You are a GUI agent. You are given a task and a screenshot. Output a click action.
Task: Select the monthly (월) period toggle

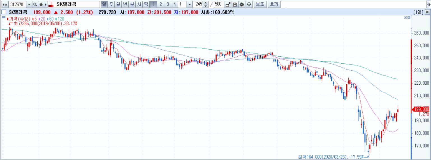(x=118, y=4)
